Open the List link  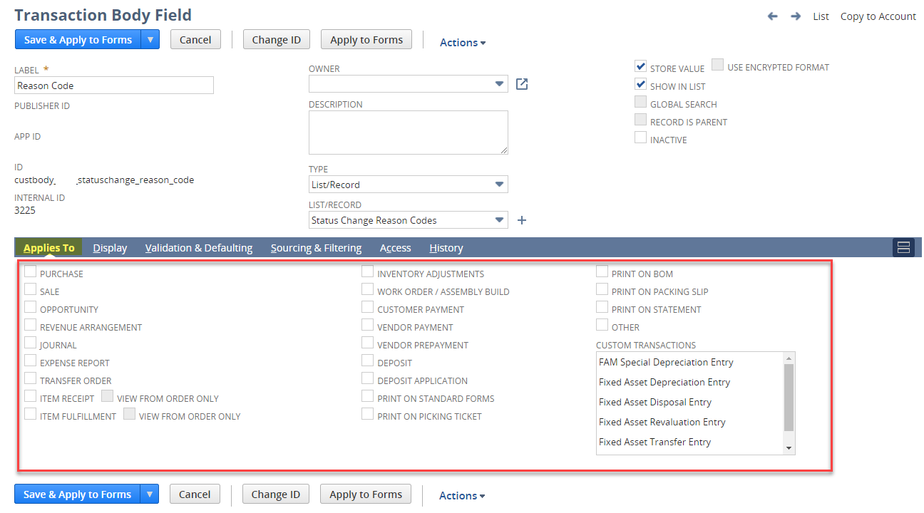pos(821,16)
